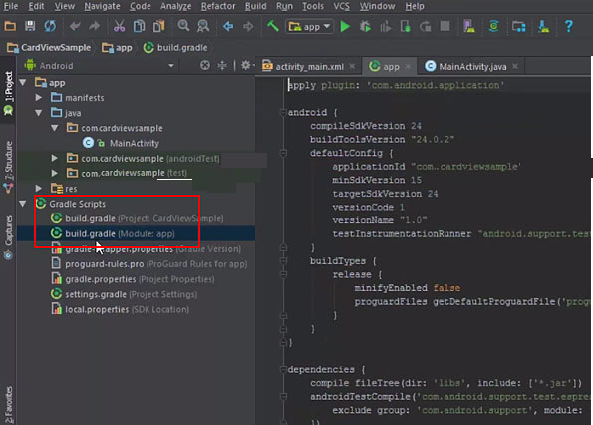593x425 pixels.
Task: Open project pane settings gear
Action: [x=246, y=65]
